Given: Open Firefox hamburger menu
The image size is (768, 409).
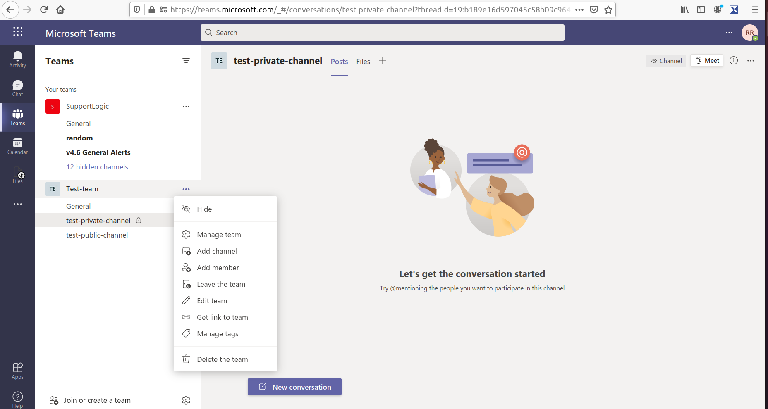Looking at the screenshot, I should 755,10.
